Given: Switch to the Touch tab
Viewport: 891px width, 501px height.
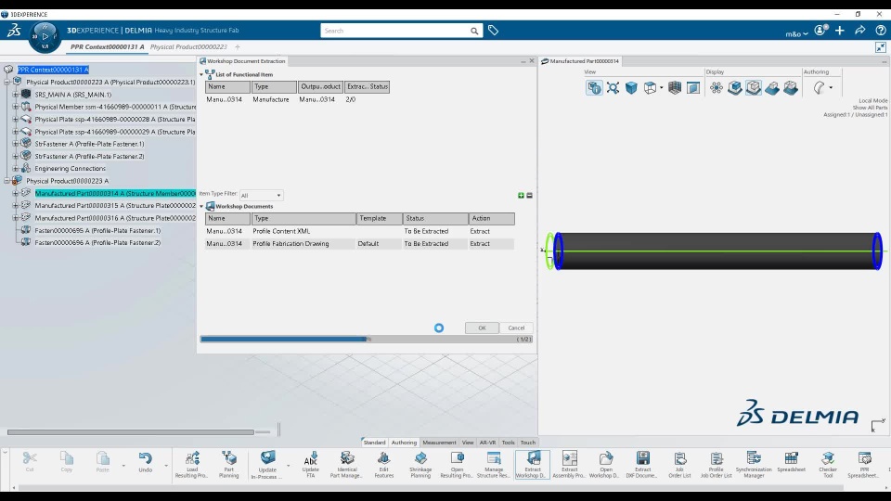Looking at the screenshot, I should click(x=528, y=442).
